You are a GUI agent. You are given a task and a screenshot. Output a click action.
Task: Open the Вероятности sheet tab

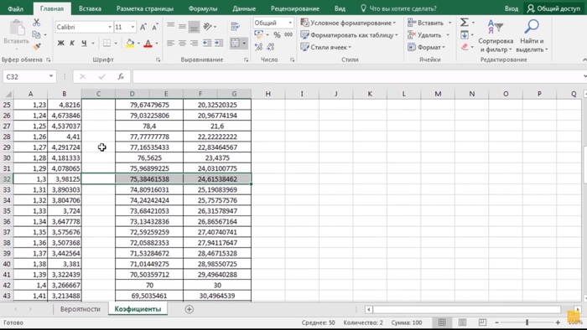[x=81, y=309]
